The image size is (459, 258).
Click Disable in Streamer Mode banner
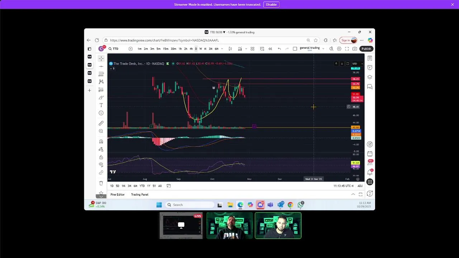point(271,5)
